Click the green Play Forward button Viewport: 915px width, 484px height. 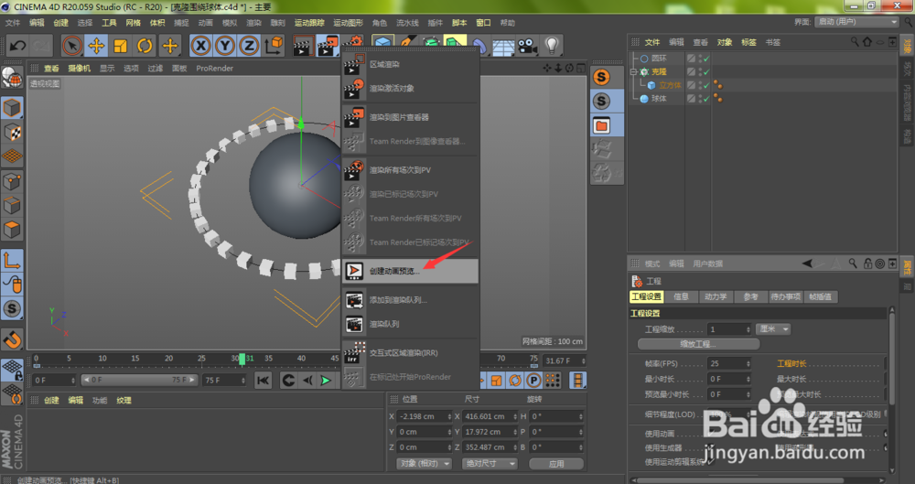tap(327, 380)
